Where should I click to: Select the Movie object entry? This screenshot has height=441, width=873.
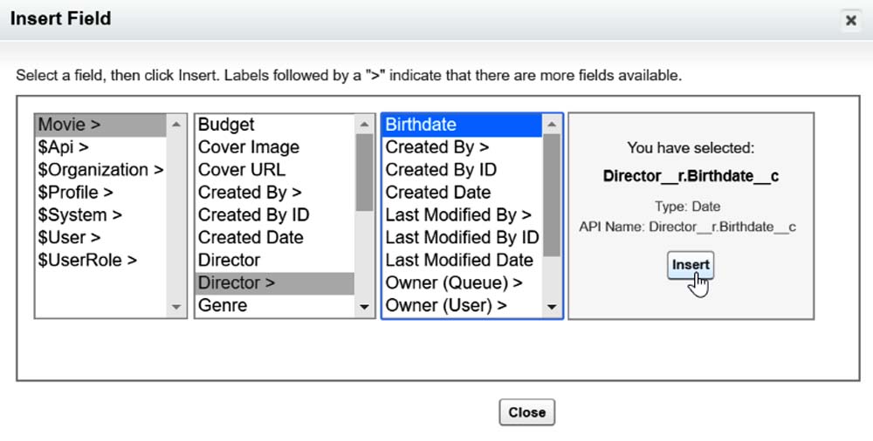click(x=69, y=125)
